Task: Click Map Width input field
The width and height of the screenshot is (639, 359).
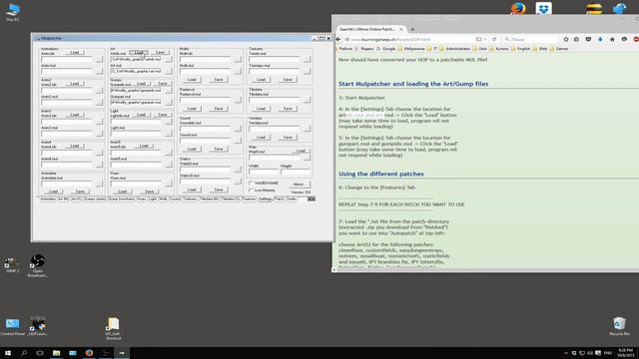Action: [264, 173]
